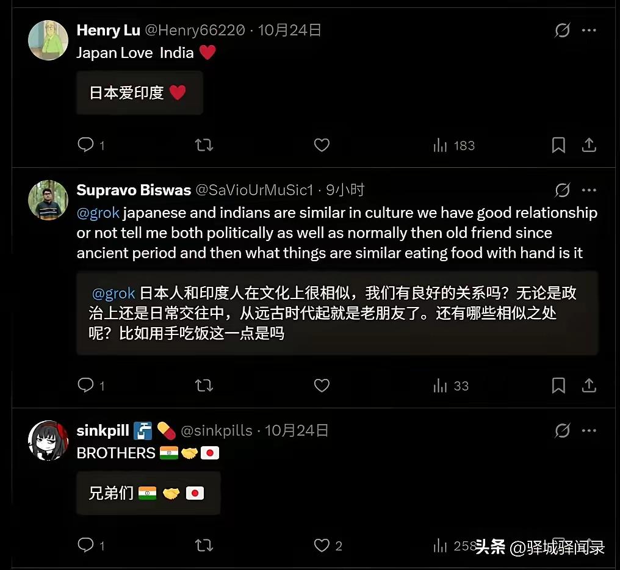Open sinkpill's anime avatar

pyautogui.click(x=48, y=441)
